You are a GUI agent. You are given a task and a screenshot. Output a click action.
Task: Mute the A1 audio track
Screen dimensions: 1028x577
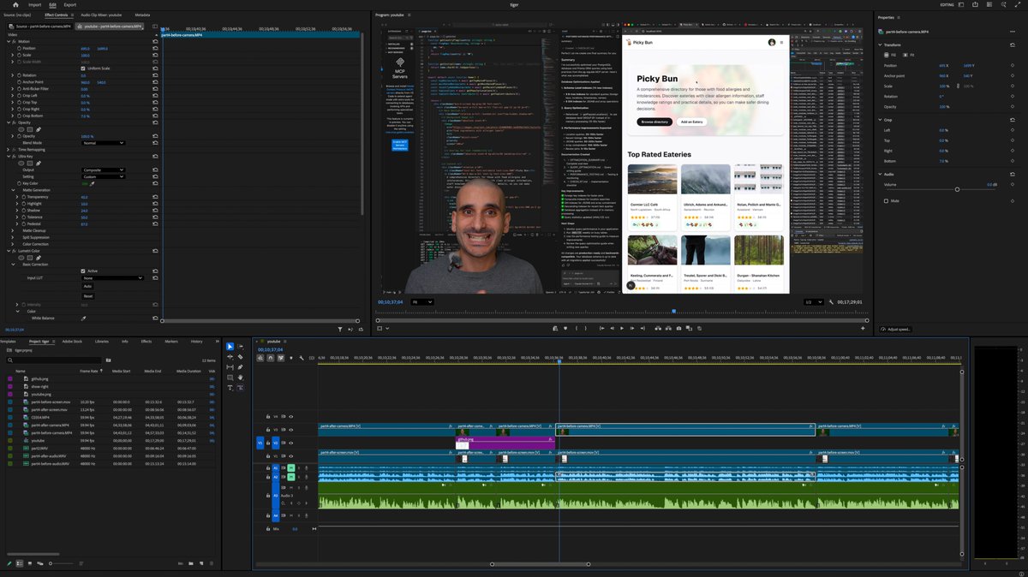pyautogui.click(x=290, y=468)
